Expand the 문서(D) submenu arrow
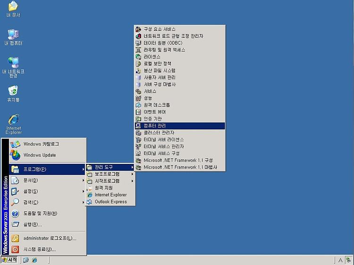This screenshot has height=265, width=354. tap(83, 180)
